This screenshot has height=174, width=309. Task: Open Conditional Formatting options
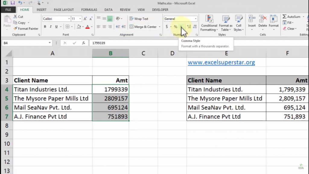click(209, 23)
